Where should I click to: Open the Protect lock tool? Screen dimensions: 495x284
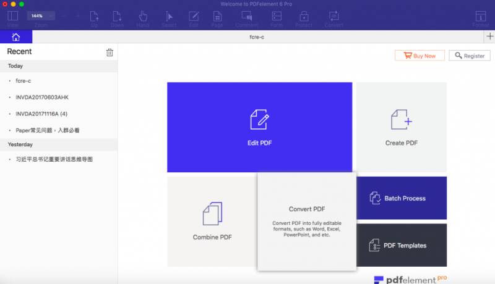click(x=304, y=17)
